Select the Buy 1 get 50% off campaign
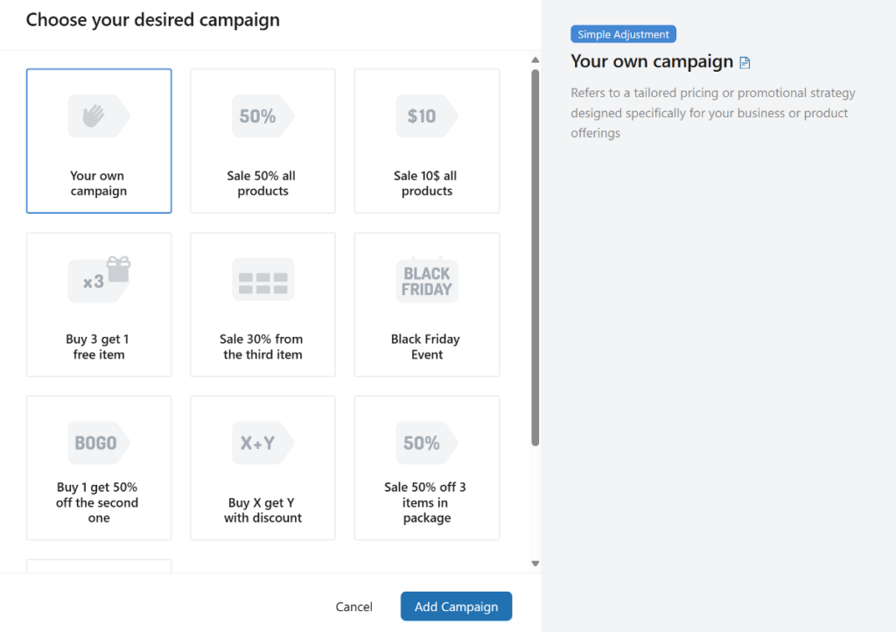 pyautogui.click(x=98, y=467)
